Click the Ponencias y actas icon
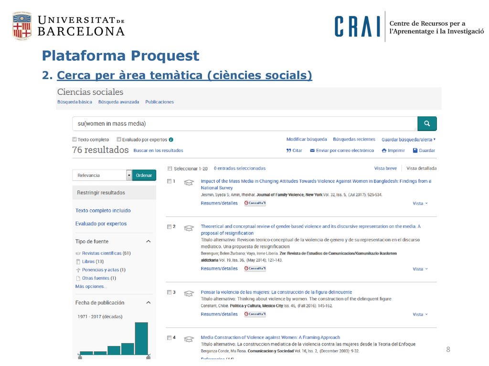Image resolution: width=489 pixels, height=366 pixels. 78,270
